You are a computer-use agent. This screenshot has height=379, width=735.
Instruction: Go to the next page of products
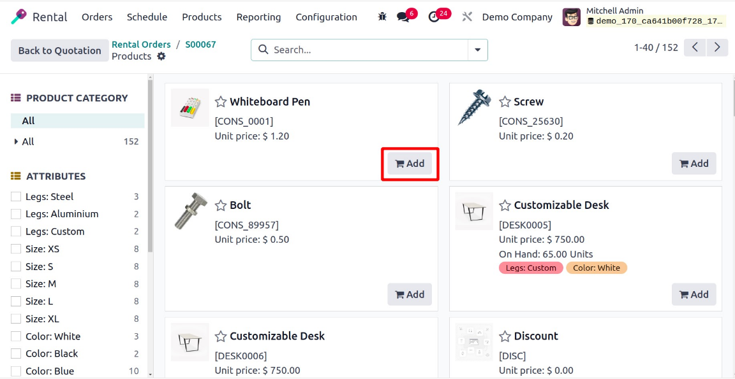tap(717, 47)
